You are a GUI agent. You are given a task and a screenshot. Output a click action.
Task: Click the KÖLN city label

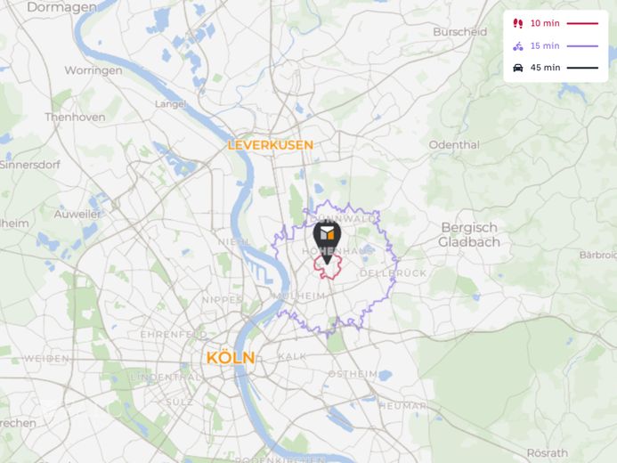tap(231, 358)
